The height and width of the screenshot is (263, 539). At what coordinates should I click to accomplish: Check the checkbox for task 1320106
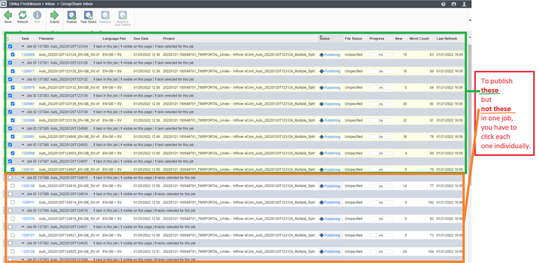coord(13,186)
